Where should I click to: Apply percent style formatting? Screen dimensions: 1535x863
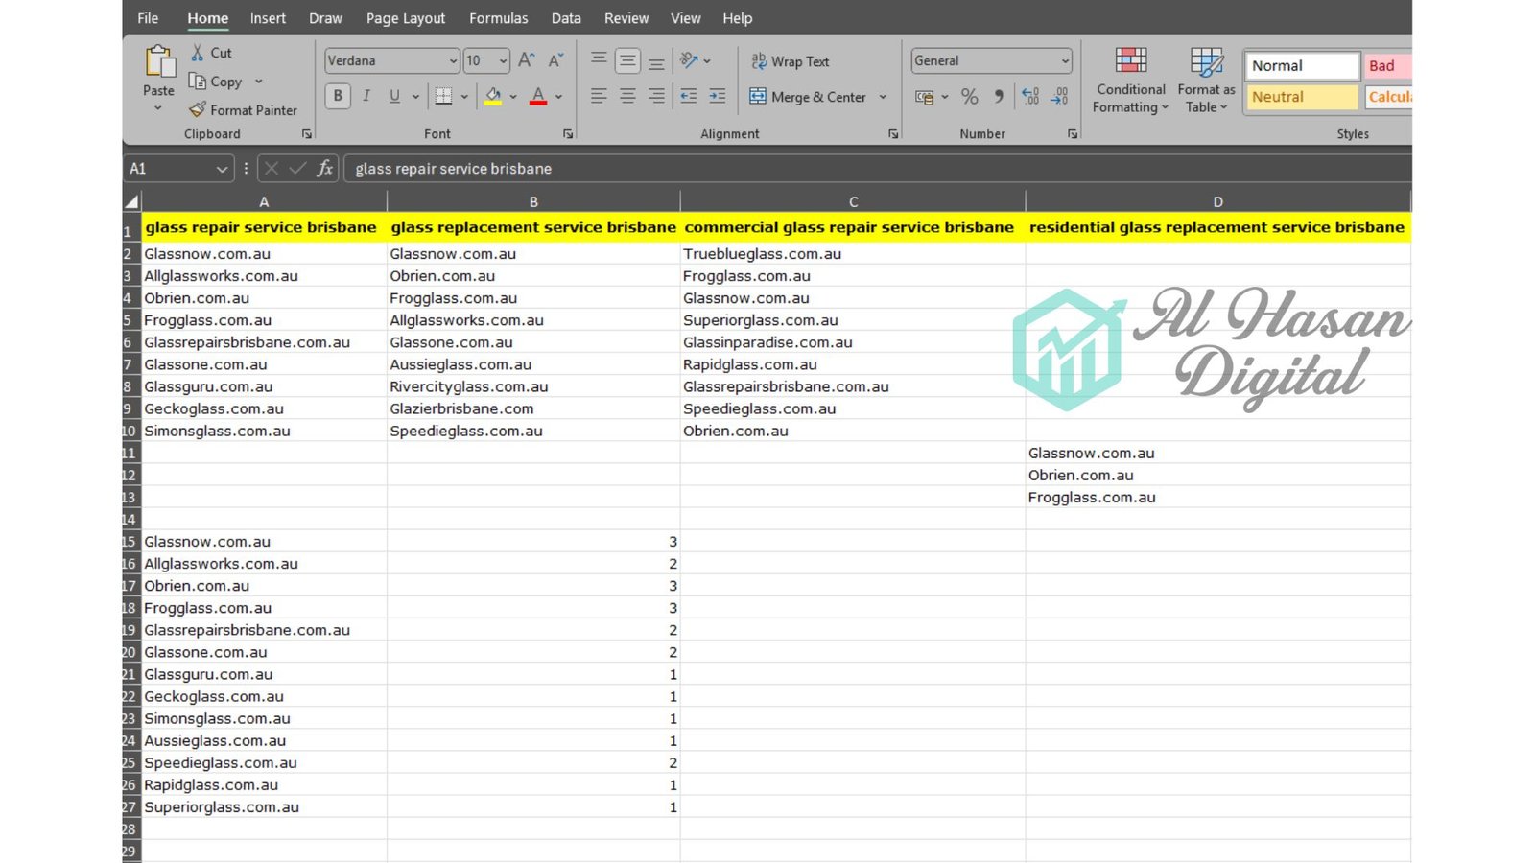970,97
